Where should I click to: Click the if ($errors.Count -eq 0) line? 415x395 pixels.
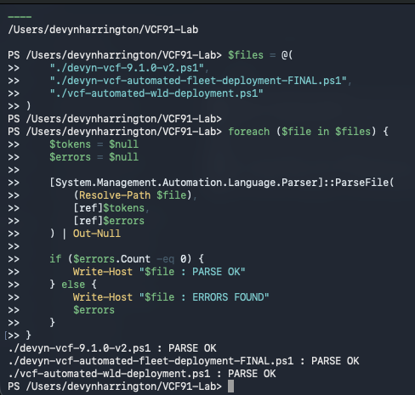[x=127, y=259]
